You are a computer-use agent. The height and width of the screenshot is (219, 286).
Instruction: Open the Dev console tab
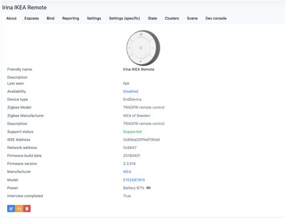[x=216, y=18]
